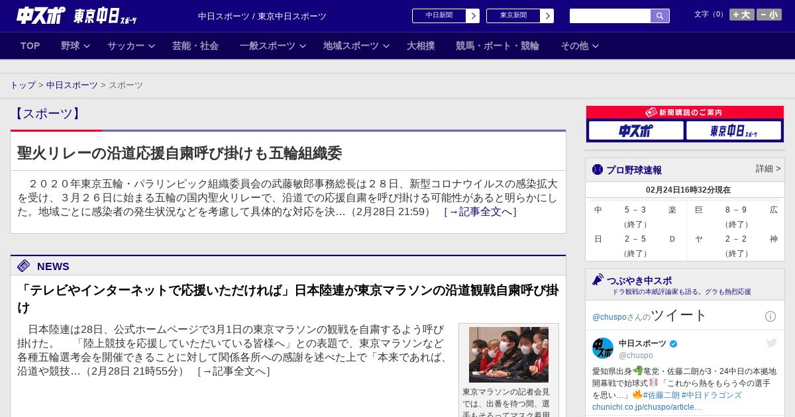Open 大相撲 navigation item
The height and width of the screenshot is (417, 795).
[421, 46]
